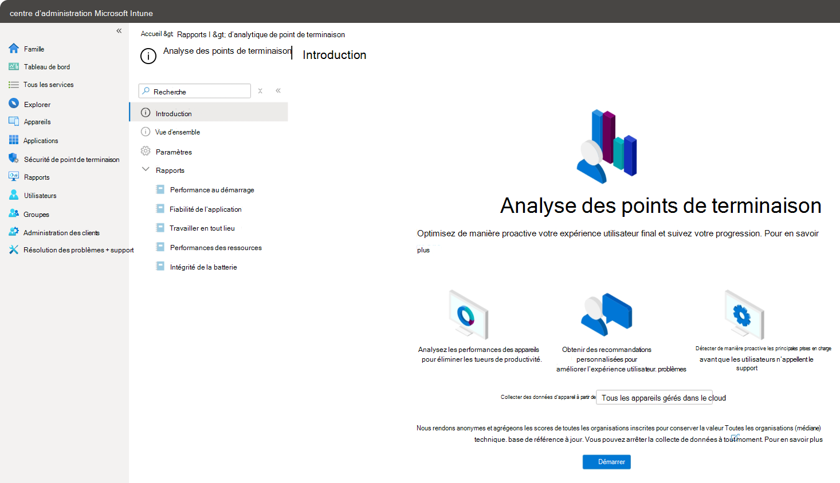Open Résolution des problèmes + support tools icon
Image resolution: width=840 pixels, height=483 pixels.
(14, 250)
